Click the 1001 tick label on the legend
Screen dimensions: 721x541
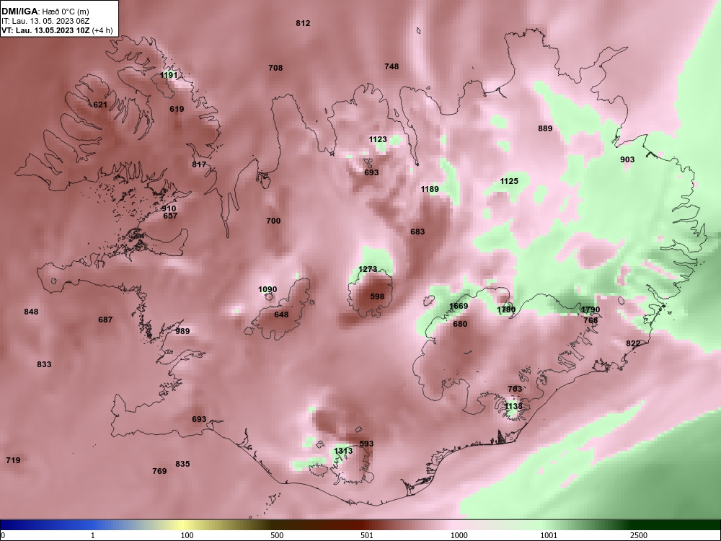tap(549, 535)
